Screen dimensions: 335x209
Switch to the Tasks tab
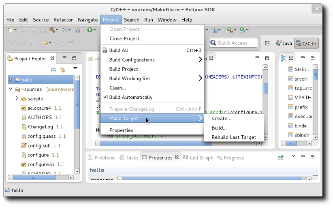(x=129, y=158)
